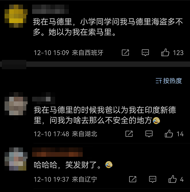
Task: Open the orange username above 哈哈哈 comment
Action: (x=57, y=152)
